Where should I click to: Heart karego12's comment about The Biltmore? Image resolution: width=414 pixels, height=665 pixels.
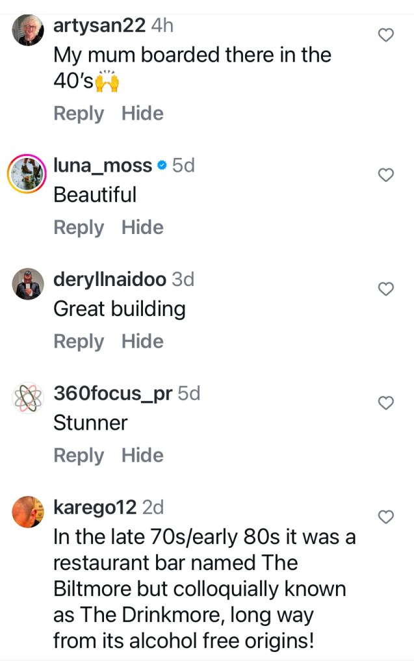[x=386, y=517]
